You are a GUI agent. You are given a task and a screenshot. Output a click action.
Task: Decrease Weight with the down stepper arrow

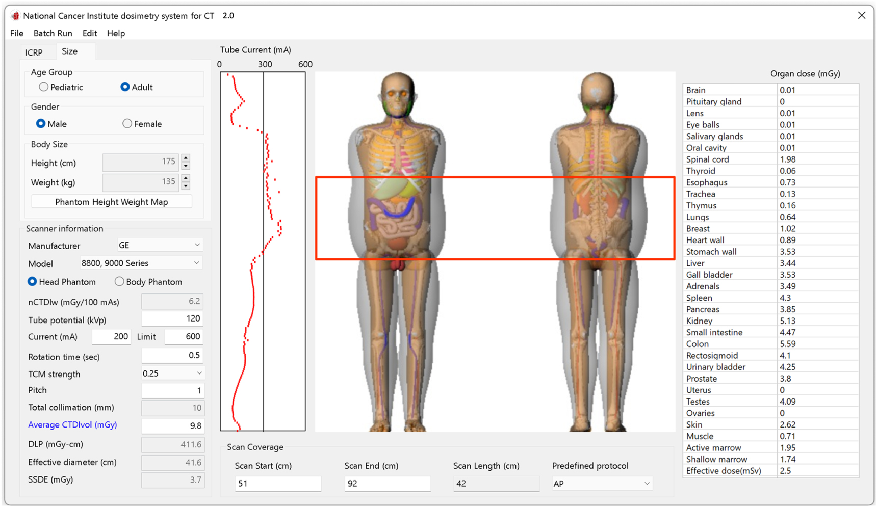coord(186,186)
